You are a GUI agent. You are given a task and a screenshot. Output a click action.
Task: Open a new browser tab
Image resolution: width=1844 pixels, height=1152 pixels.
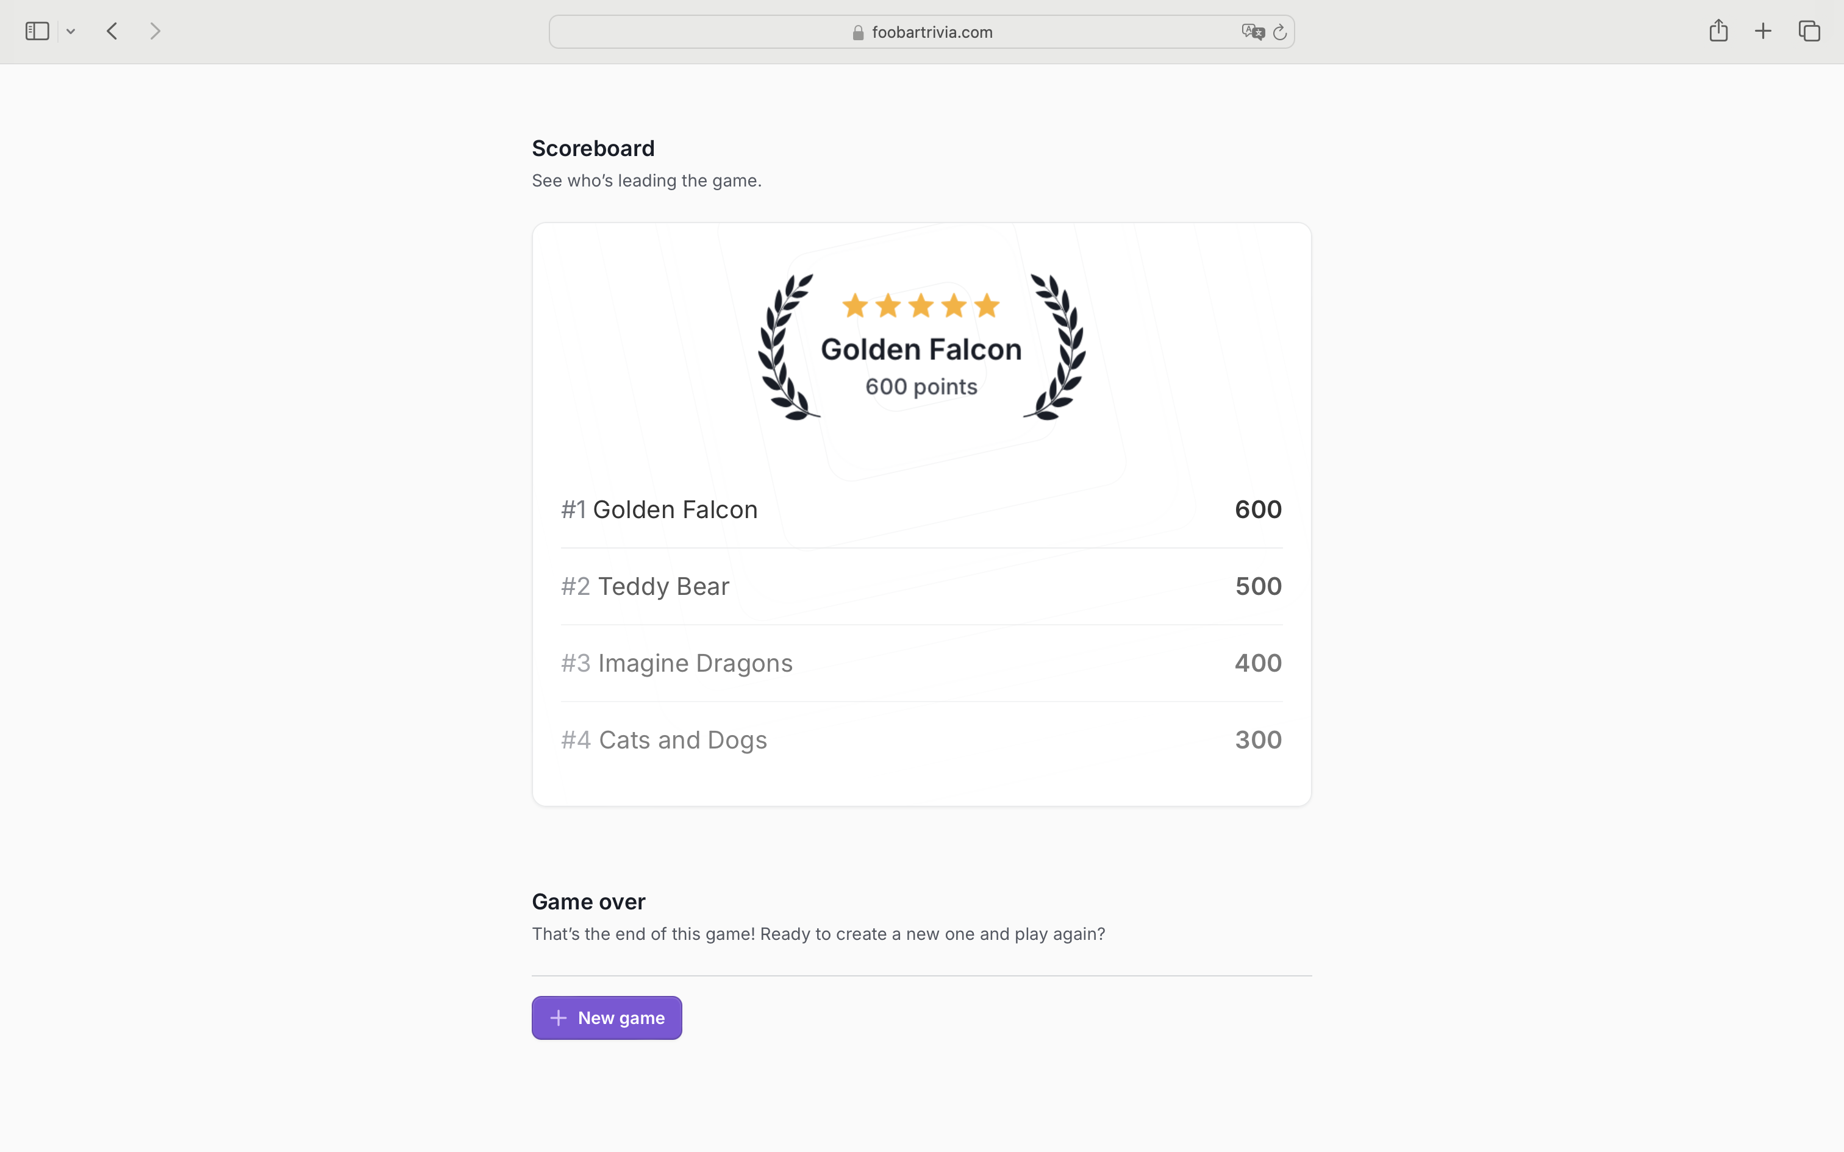pyautogui.click(x=1762, y=31)
